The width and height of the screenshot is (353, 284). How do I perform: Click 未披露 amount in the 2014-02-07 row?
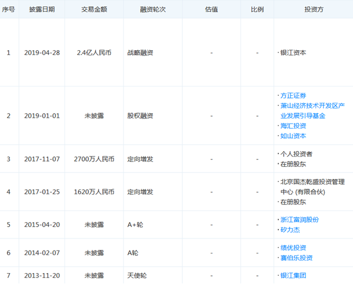click(94, 253)
